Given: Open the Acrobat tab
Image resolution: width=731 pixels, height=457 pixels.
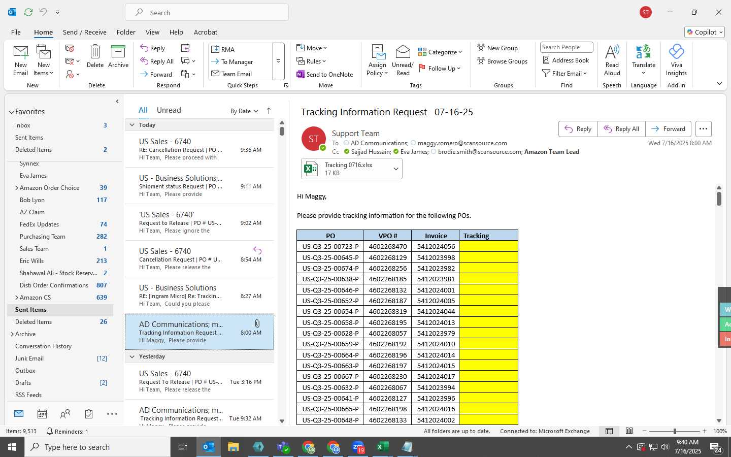Looking at the screenshot, I should point(206,32).
